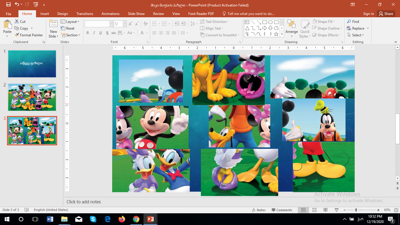Open the File menu tab

(x=8, y=14)
